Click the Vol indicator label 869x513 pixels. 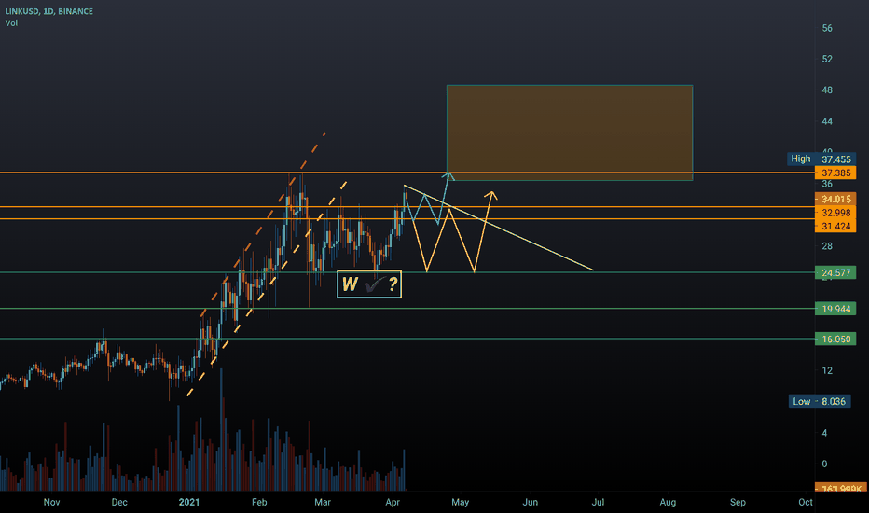[11, 22]
